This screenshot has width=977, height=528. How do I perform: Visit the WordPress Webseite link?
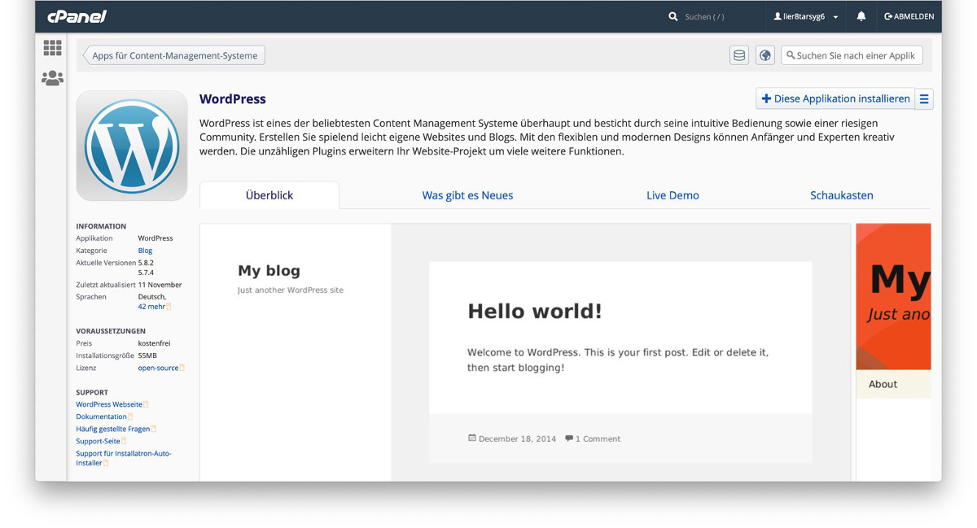click(x=109, y=404)
